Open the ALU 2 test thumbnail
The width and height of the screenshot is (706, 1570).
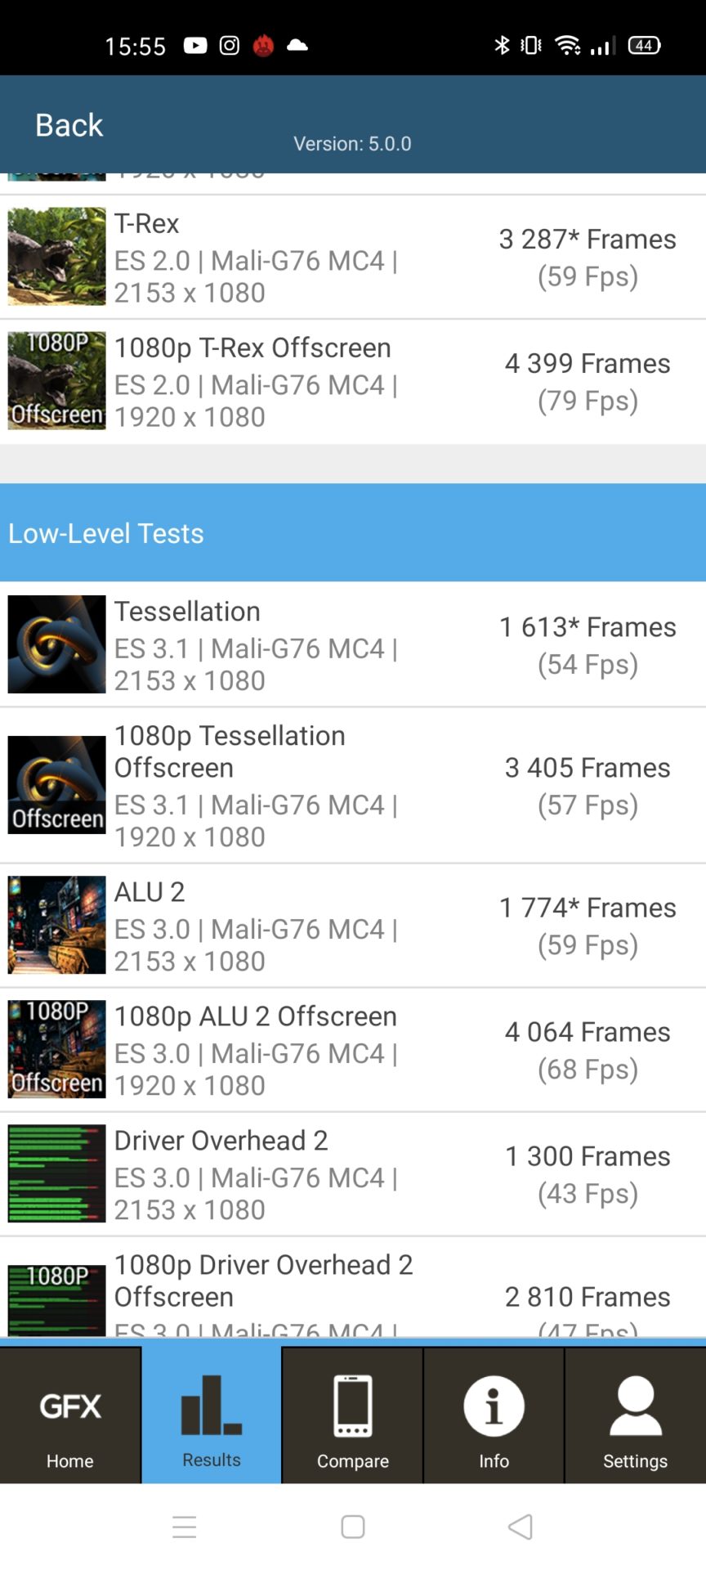(56, 925)
